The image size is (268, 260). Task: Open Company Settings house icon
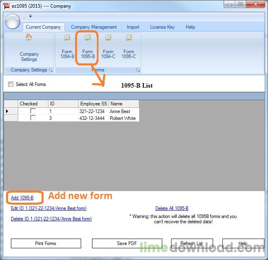pyautogui.click(x=29, y=37)
